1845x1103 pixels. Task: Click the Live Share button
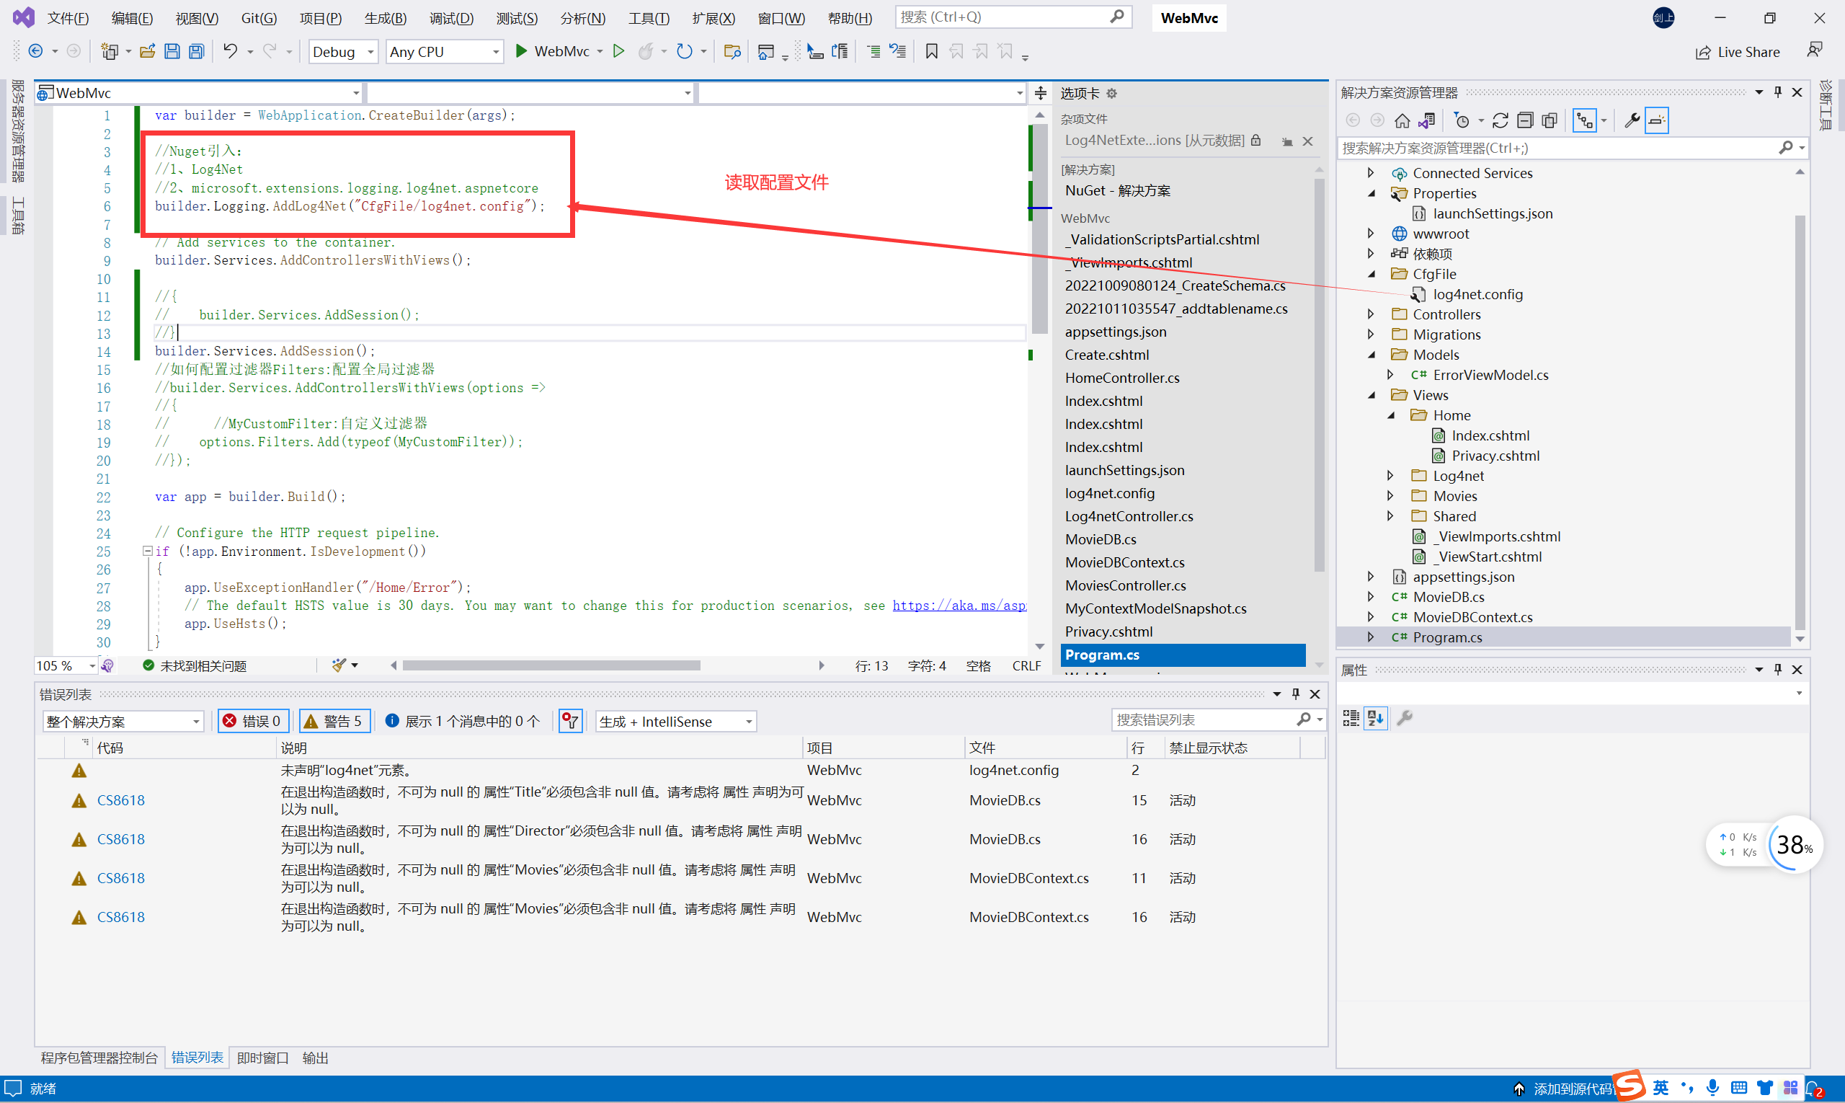pyautogui.click(x=1738, y=51)
